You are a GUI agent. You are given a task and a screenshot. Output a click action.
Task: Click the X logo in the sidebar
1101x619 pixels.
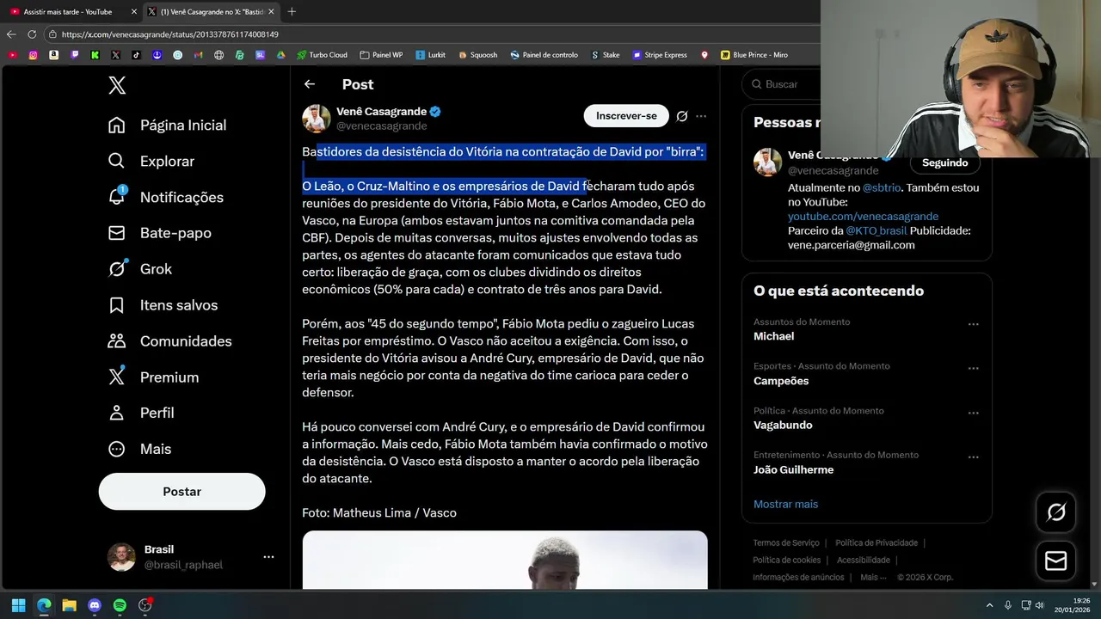click(x=117, y=85)
